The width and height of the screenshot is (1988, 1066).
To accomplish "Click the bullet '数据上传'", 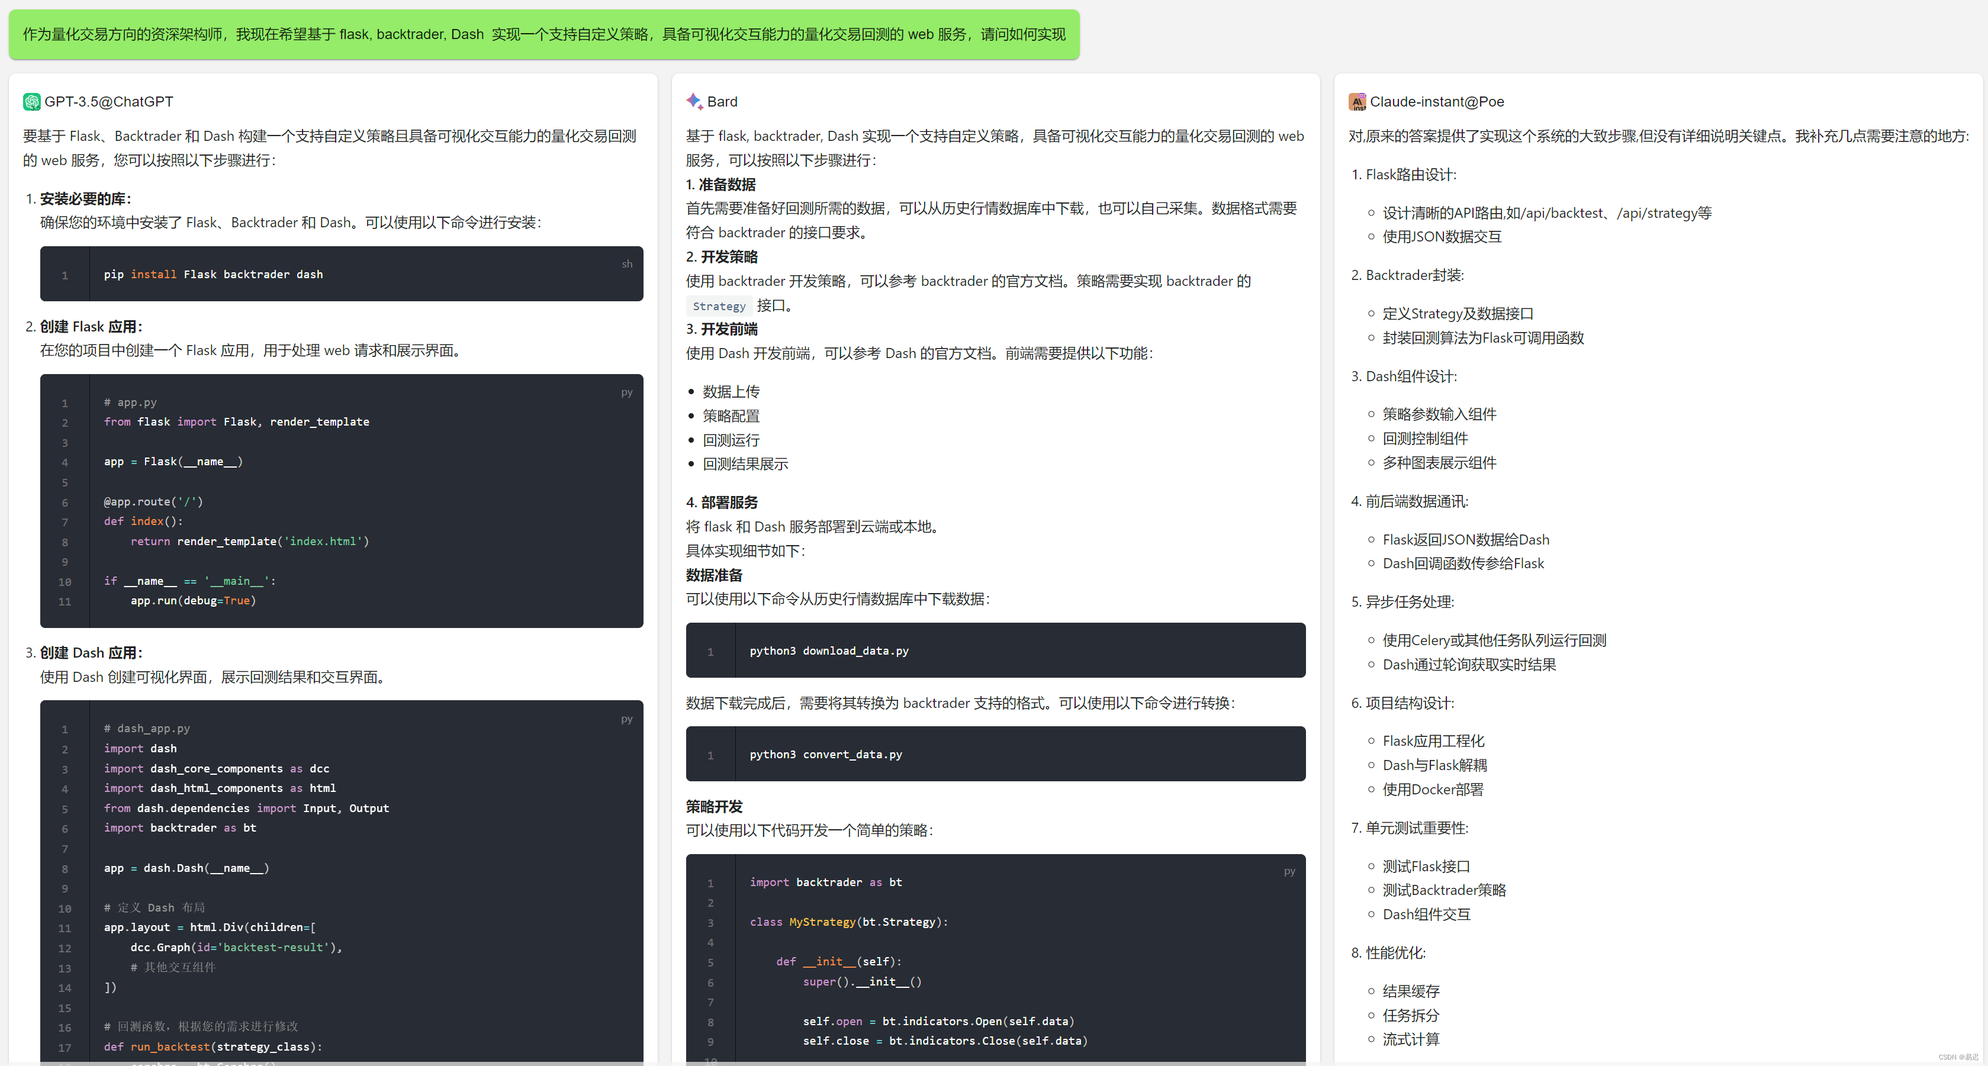I will 731,392.
